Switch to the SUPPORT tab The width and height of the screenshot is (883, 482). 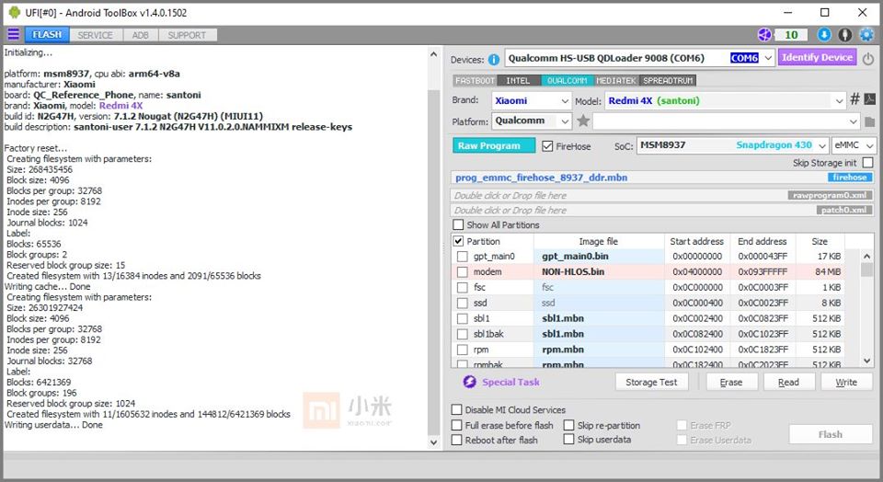pos(187,35)
